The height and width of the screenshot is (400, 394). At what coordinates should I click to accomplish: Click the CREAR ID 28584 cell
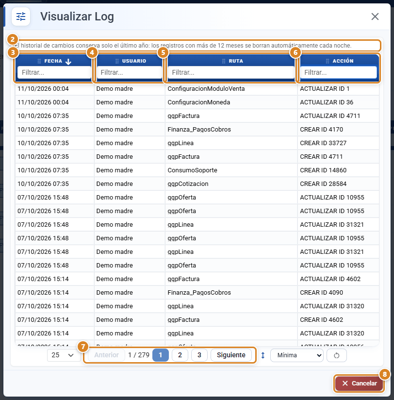tap(338, 184)
